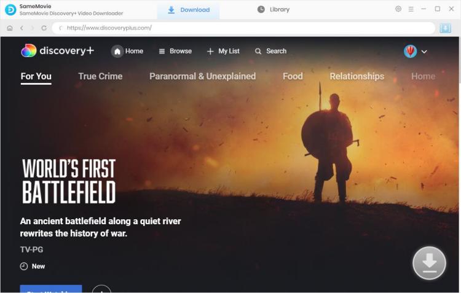The height and width of the screenshot is (293, 461).
Task: Go to My List
Action: [x=223, y=51]
